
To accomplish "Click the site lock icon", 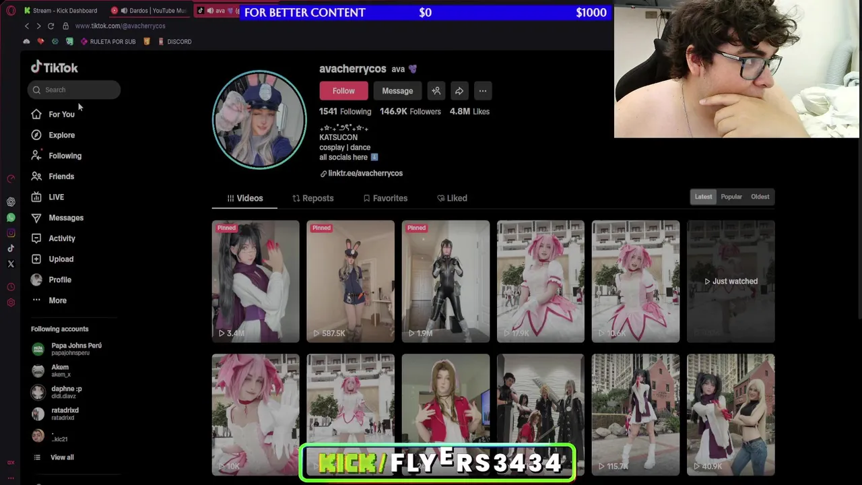I will click(65, 26).
